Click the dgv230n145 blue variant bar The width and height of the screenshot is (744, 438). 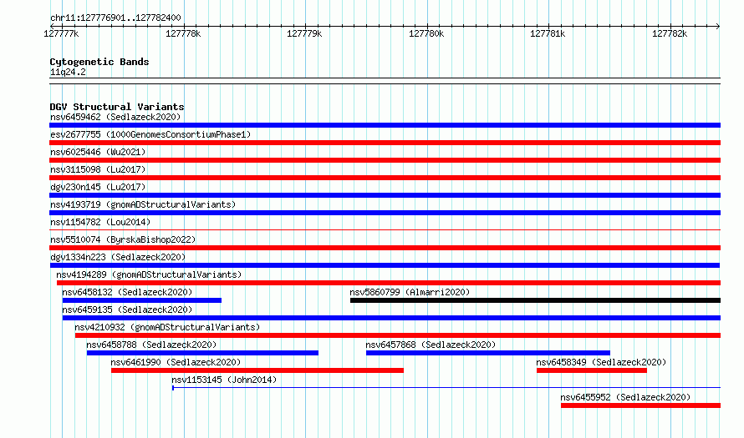coord(385,195)
